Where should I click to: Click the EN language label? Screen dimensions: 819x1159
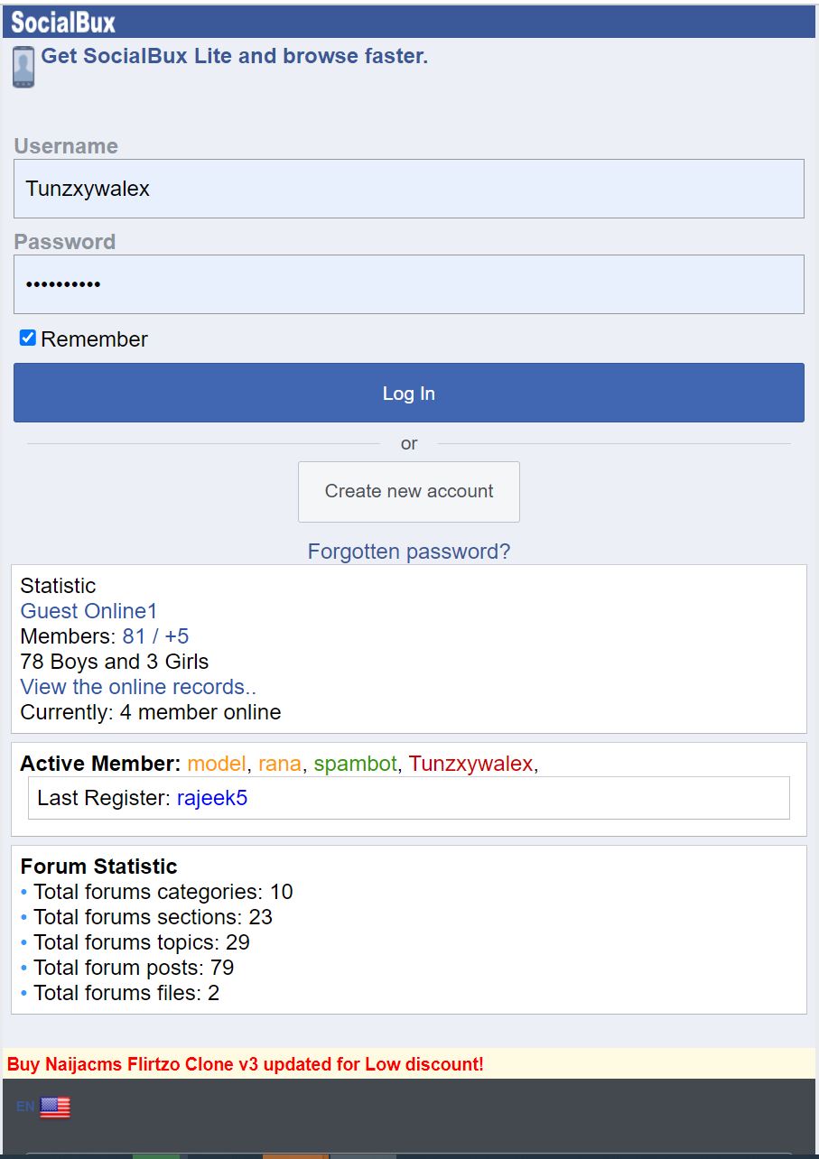point(25,1107)
